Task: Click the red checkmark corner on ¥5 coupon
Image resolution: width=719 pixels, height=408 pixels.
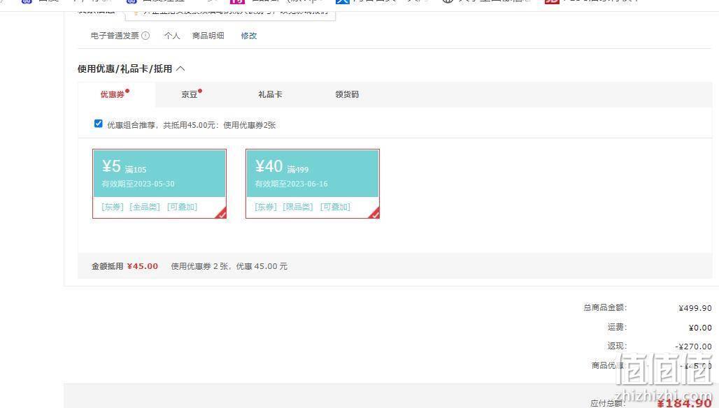Action: [221, 213]
